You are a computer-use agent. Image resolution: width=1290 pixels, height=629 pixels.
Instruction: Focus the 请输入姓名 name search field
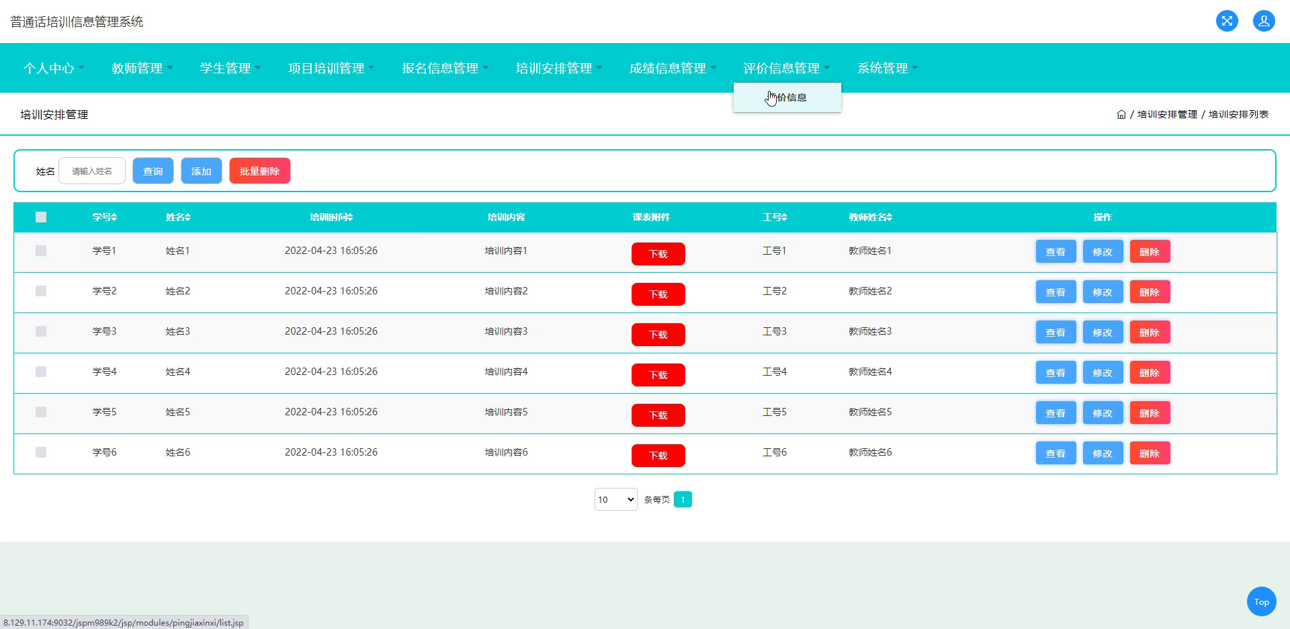(92, 171)
